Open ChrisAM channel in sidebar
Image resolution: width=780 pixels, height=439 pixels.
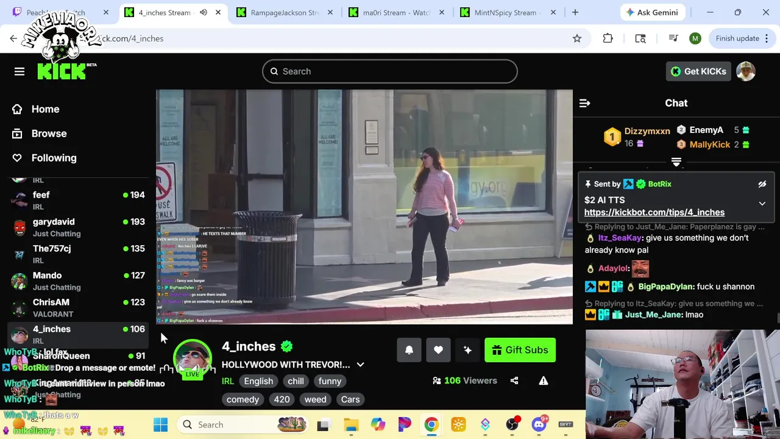78,307
